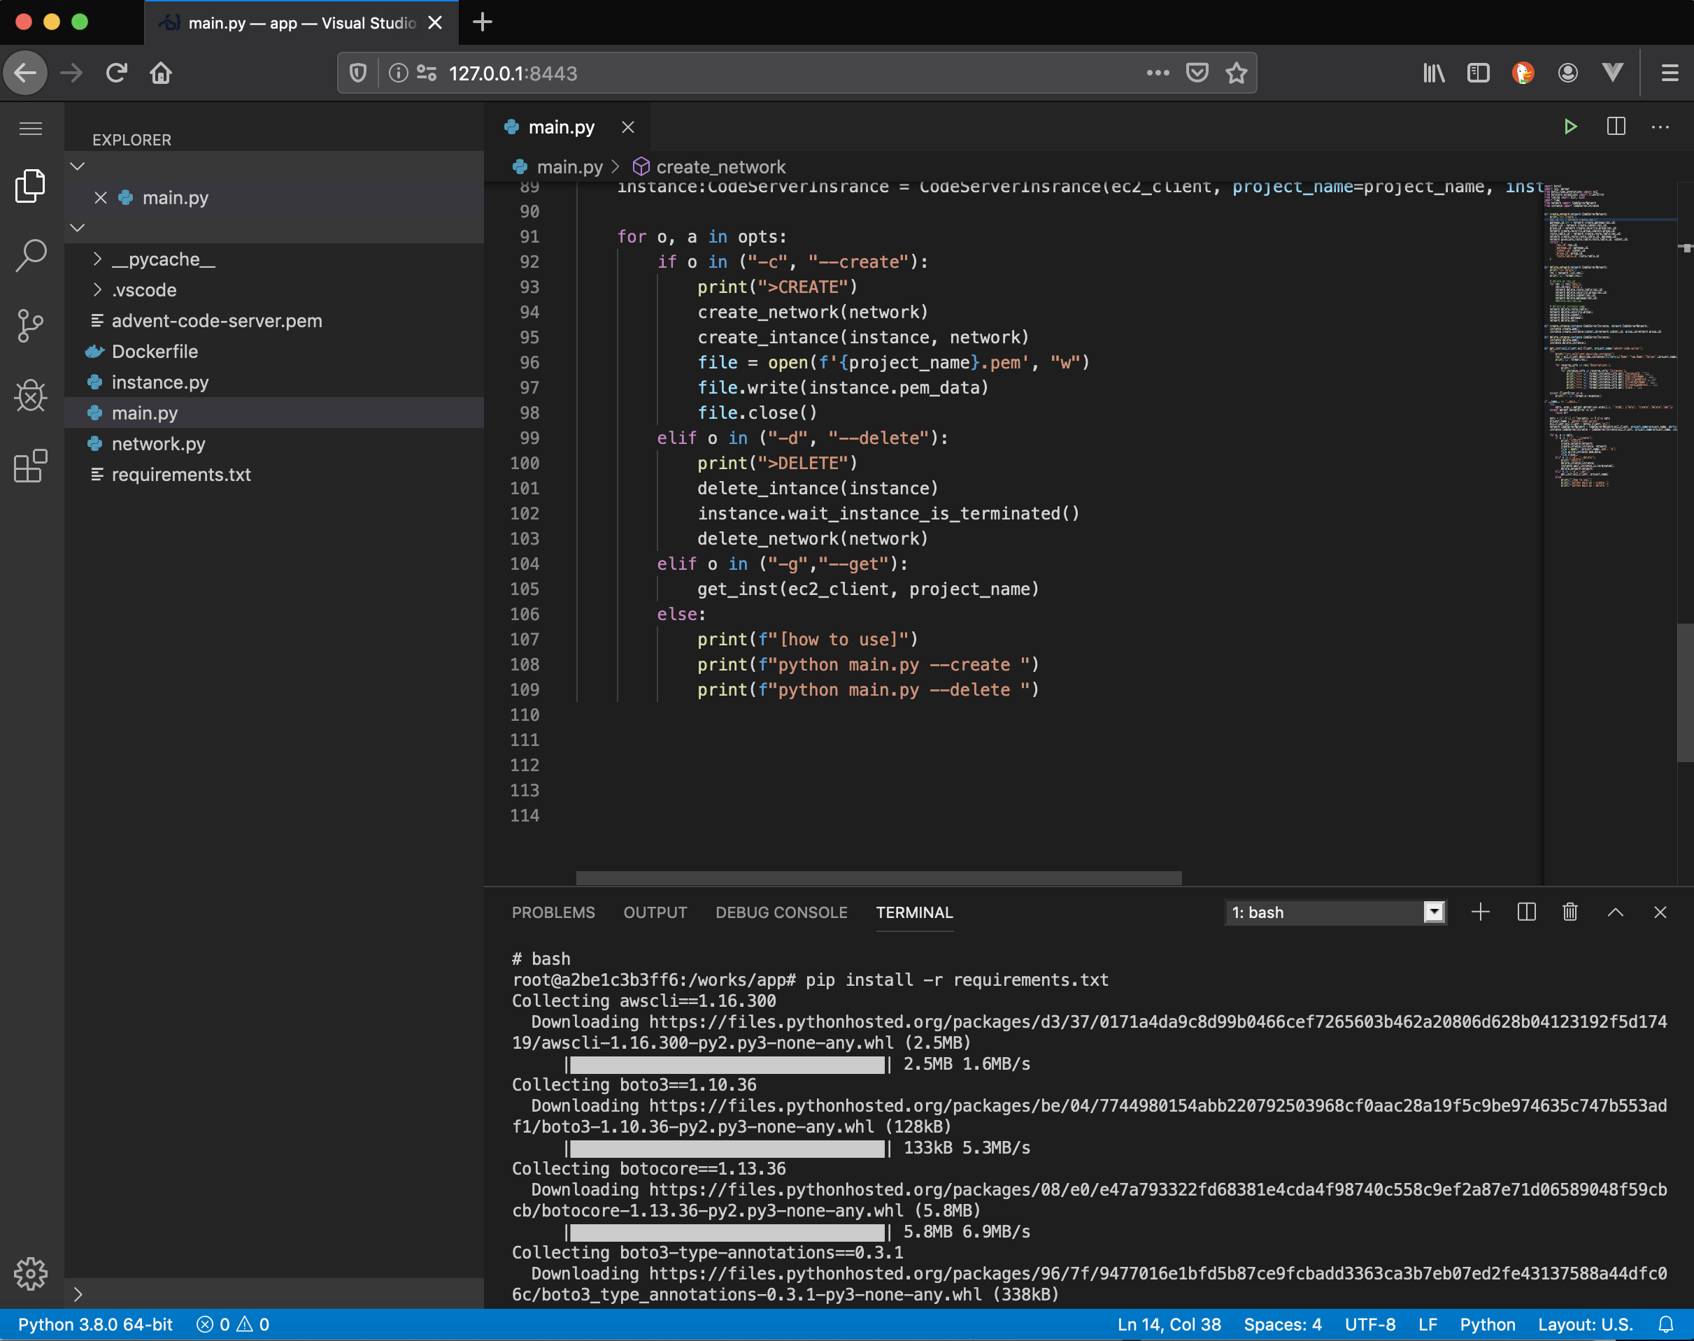
Task: Go to the browser home page
Action: [161, 73]
